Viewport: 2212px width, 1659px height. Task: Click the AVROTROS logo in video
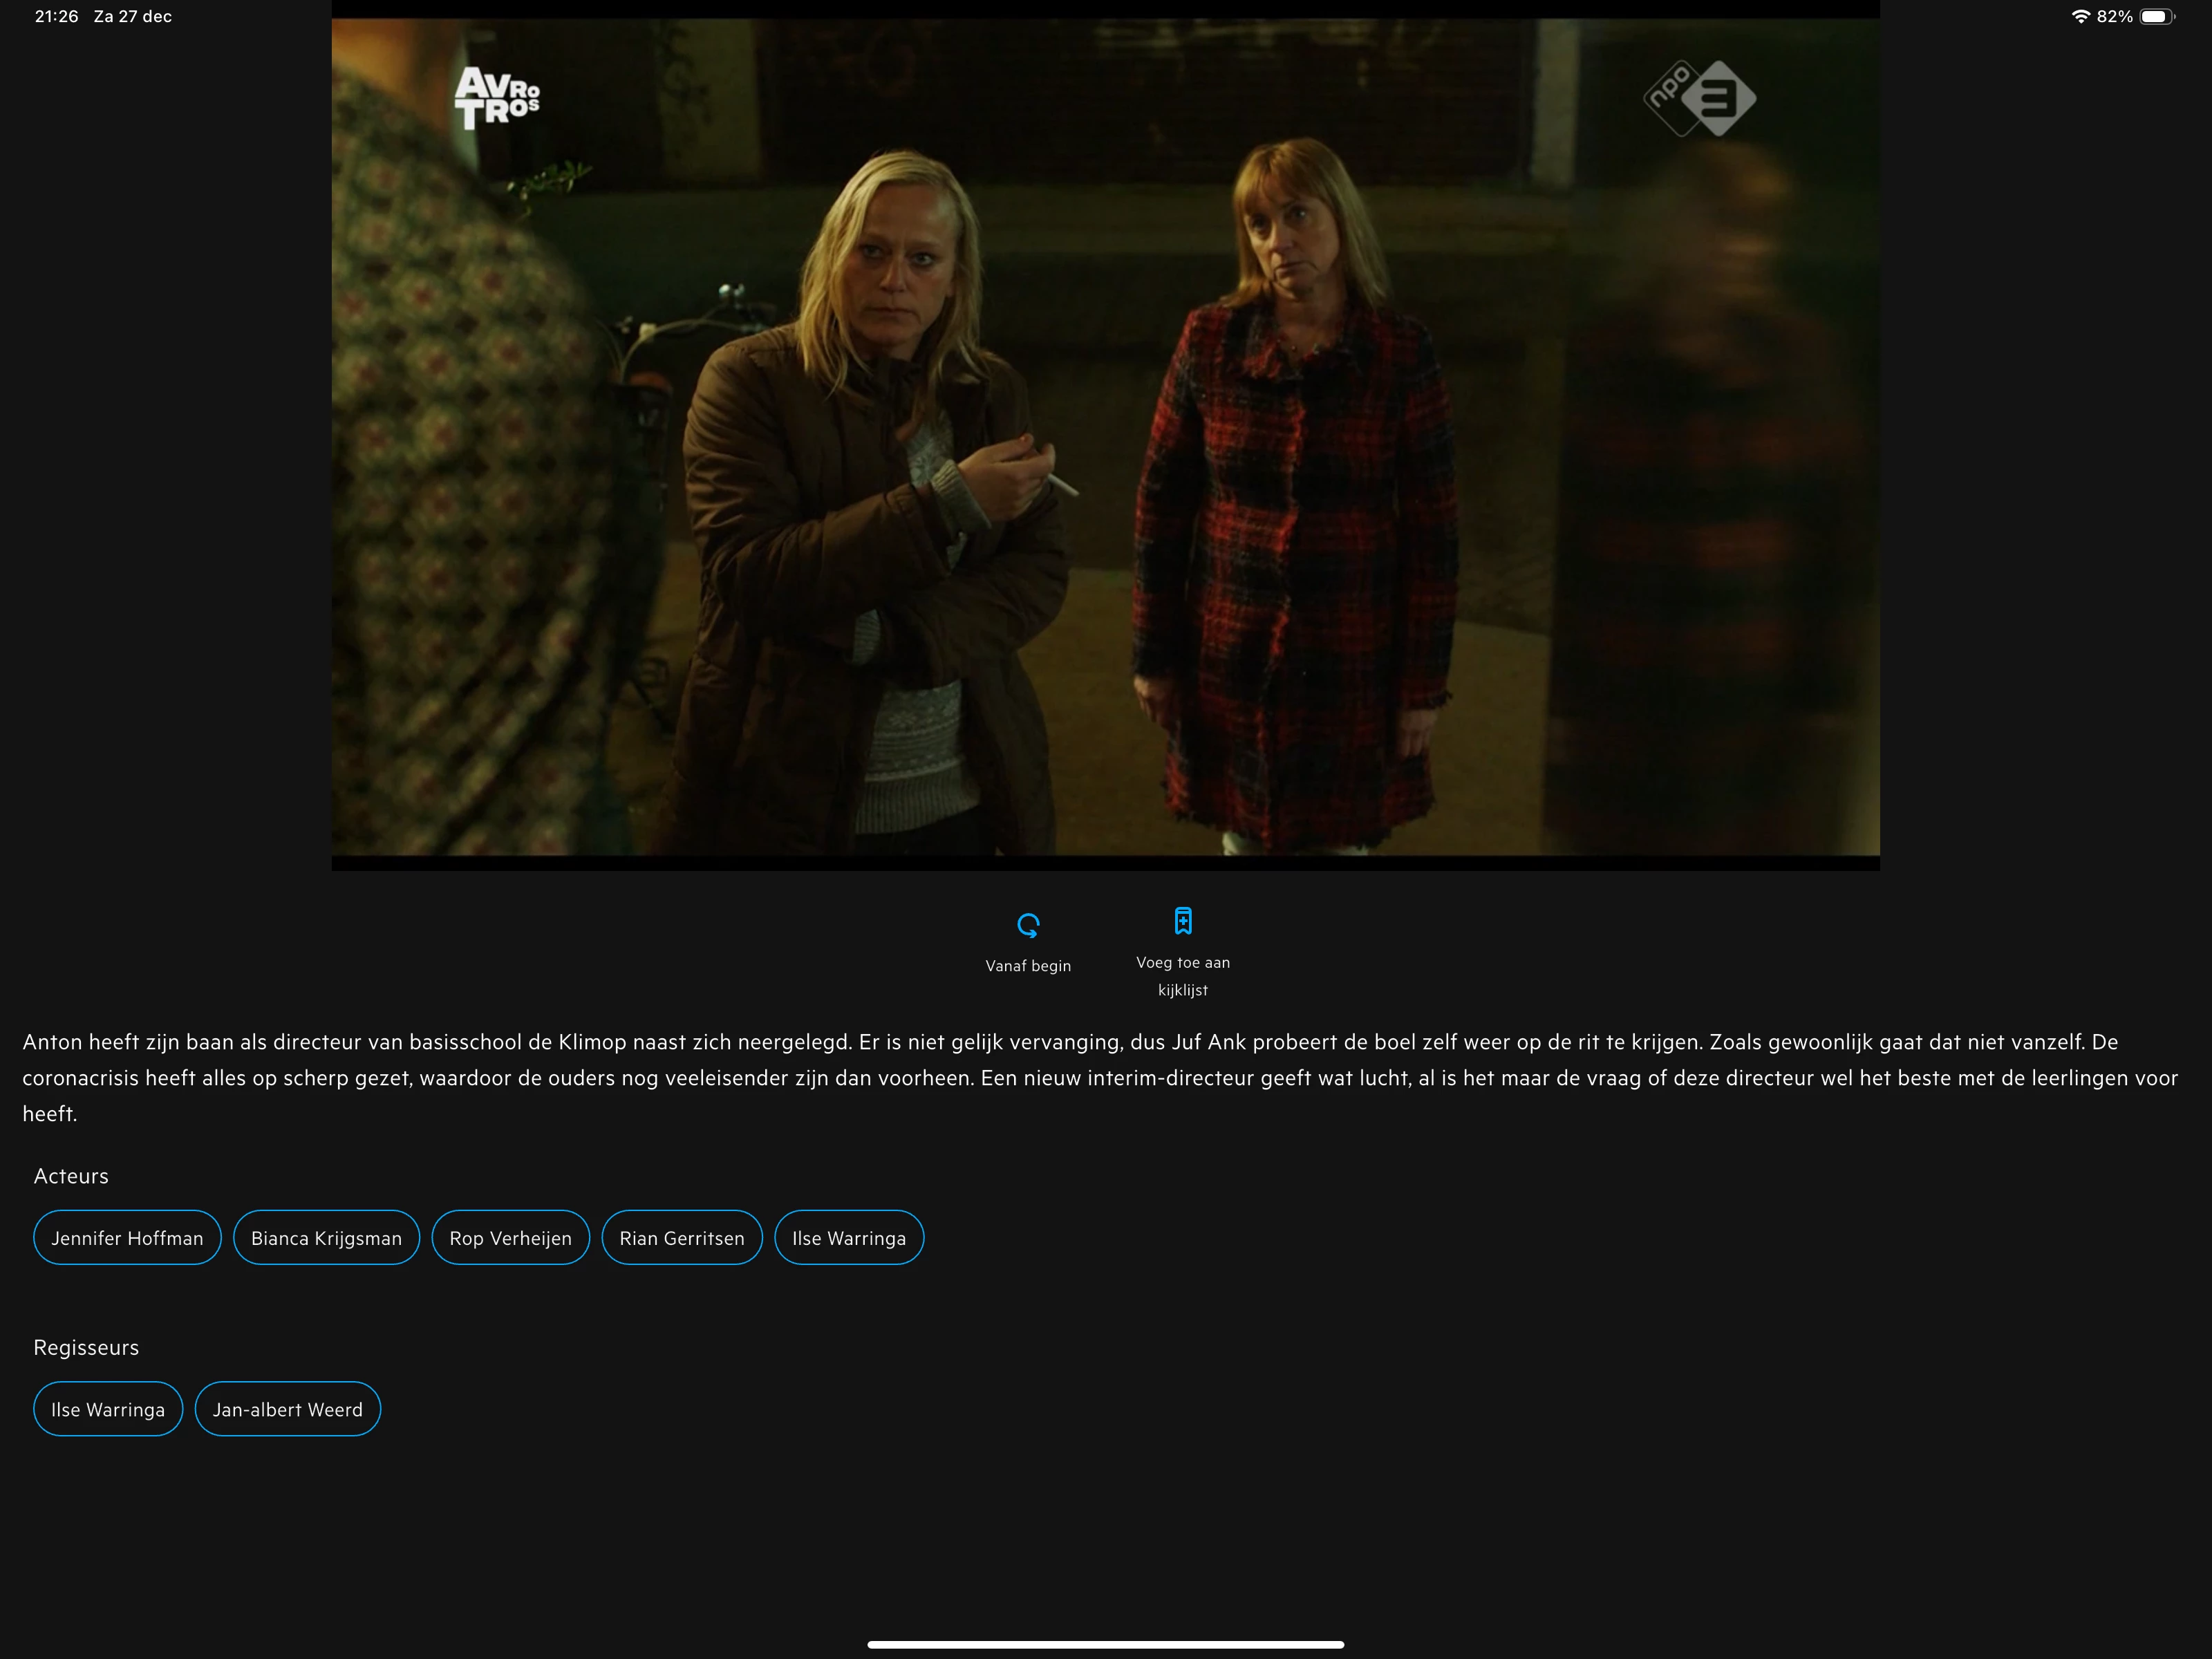tap(497, 98)
